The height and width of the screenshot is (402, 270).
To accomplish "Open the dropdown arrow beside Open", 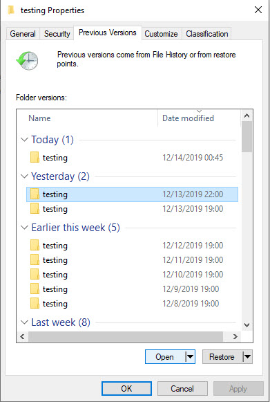I will [x=190, y=356].
